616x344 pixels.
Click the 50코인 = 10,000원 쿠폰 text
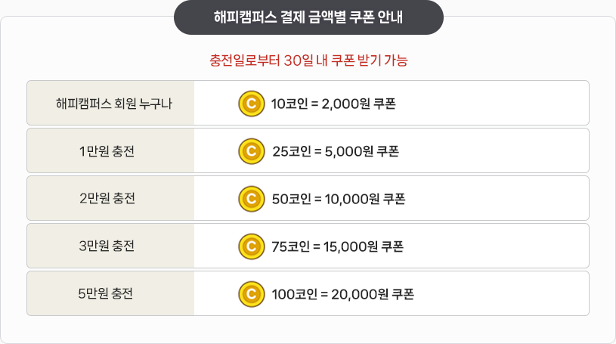pyautogui.click(x=339, y=199)
